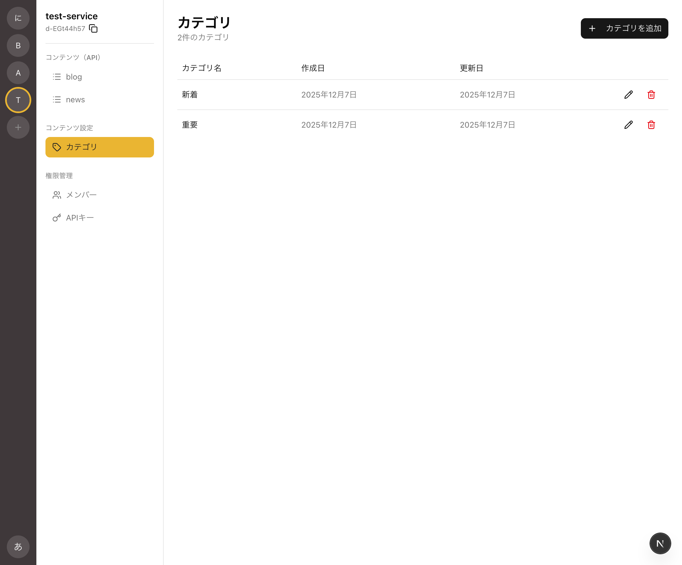Click the 2件のカテゴリ count text
This screenshot has width=682, height=565.
point(203,37)
